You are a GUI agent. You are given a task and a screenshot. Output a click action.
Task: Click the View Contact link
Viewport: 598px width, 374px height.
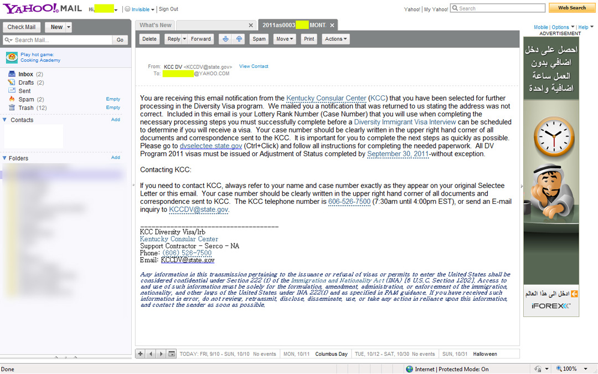pyautogui.click(x=254, y=66)
